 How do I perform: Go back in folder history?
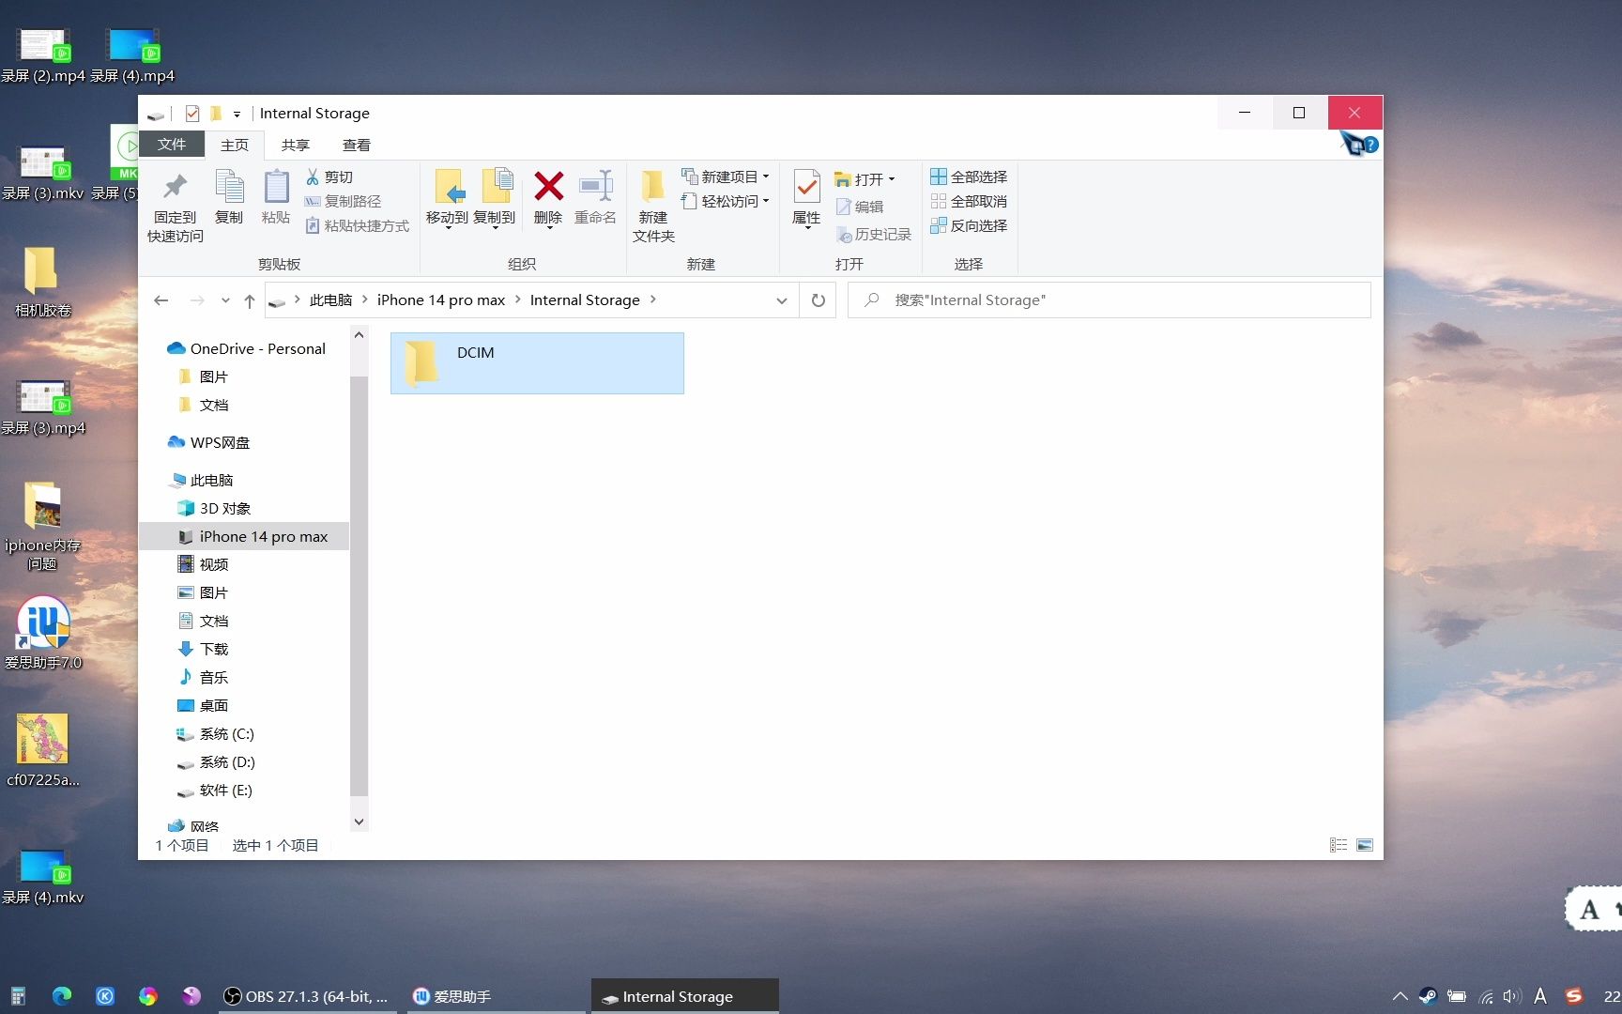pos(161,300)
